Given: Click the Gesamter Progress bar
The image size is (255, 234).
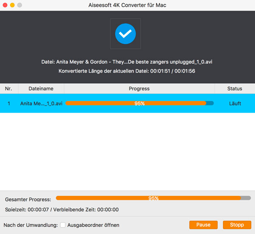Looking at the screenshot, I should tap(153, 198).
